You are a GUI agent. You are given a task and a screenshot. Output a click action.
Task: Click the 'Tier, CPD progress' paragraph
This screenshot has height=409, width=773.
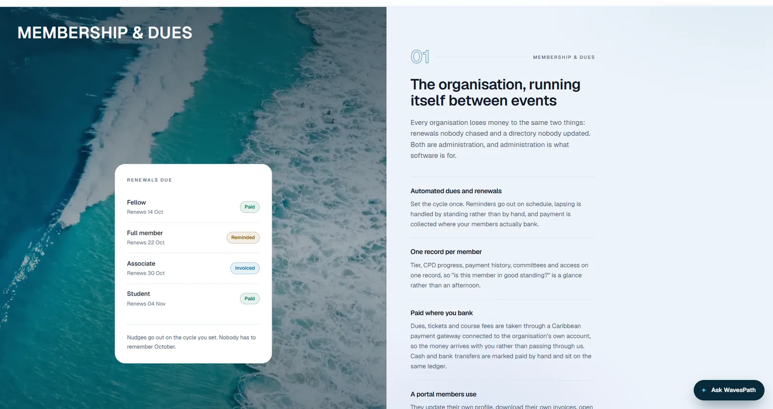point(500,275)
